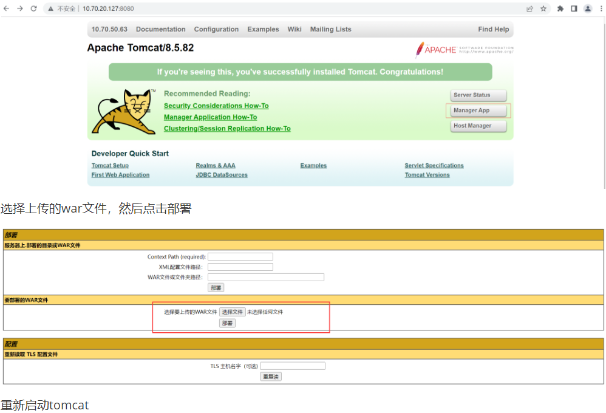Image resolution: width=606 pixels, height=413 pixels.
Task: Click 部署 button under WAR path field
Action: point(216,288)
